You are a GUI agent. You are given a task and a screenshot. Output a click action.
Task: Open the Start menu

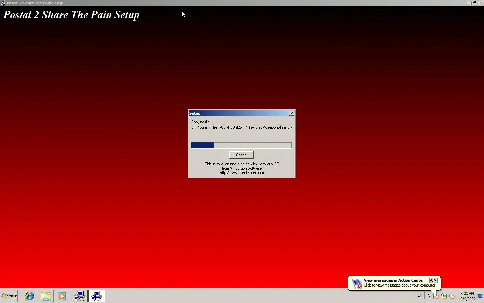9,296
